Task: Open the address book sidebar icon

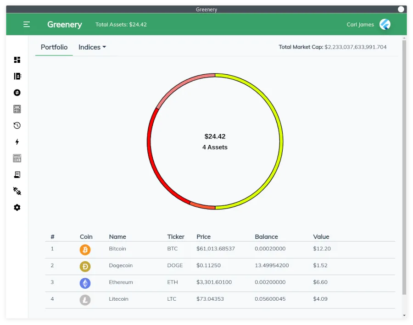Action: [17, 76]
